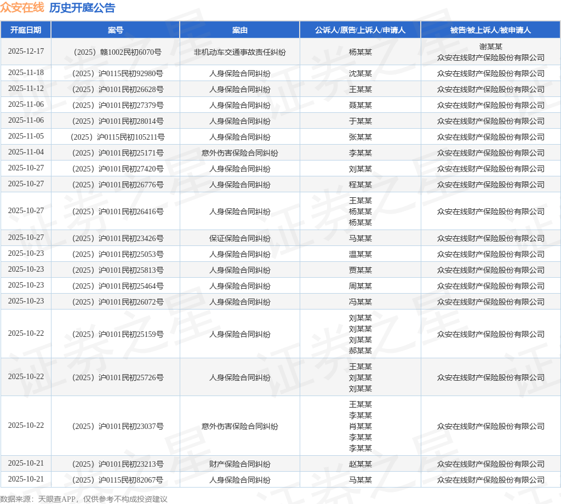Click defendant 谢某某
The height and width of the screenshot is (504, 561).
coord(490,47)
